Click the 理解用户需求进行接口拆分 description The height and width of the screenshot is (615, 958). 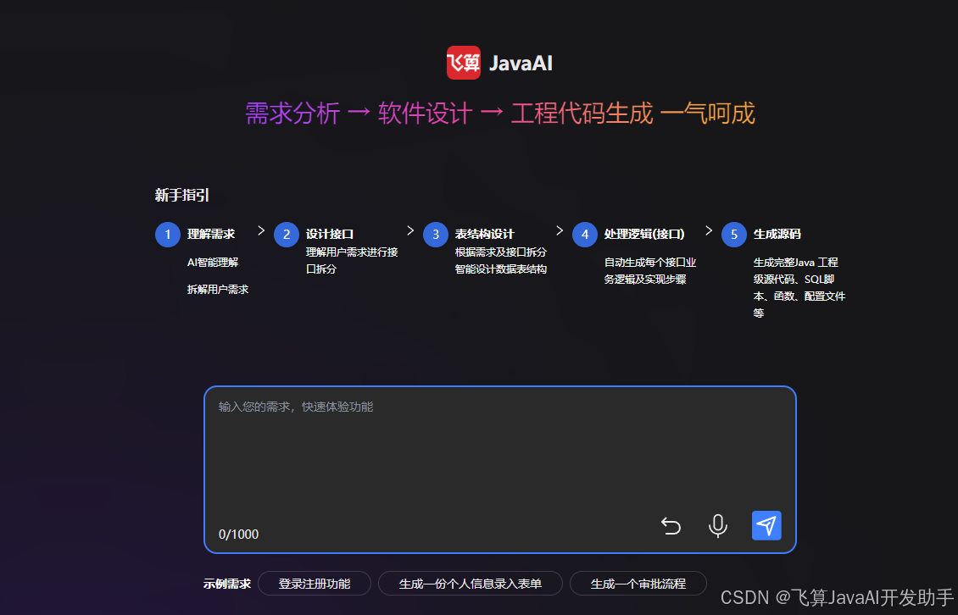coord(352,260)
